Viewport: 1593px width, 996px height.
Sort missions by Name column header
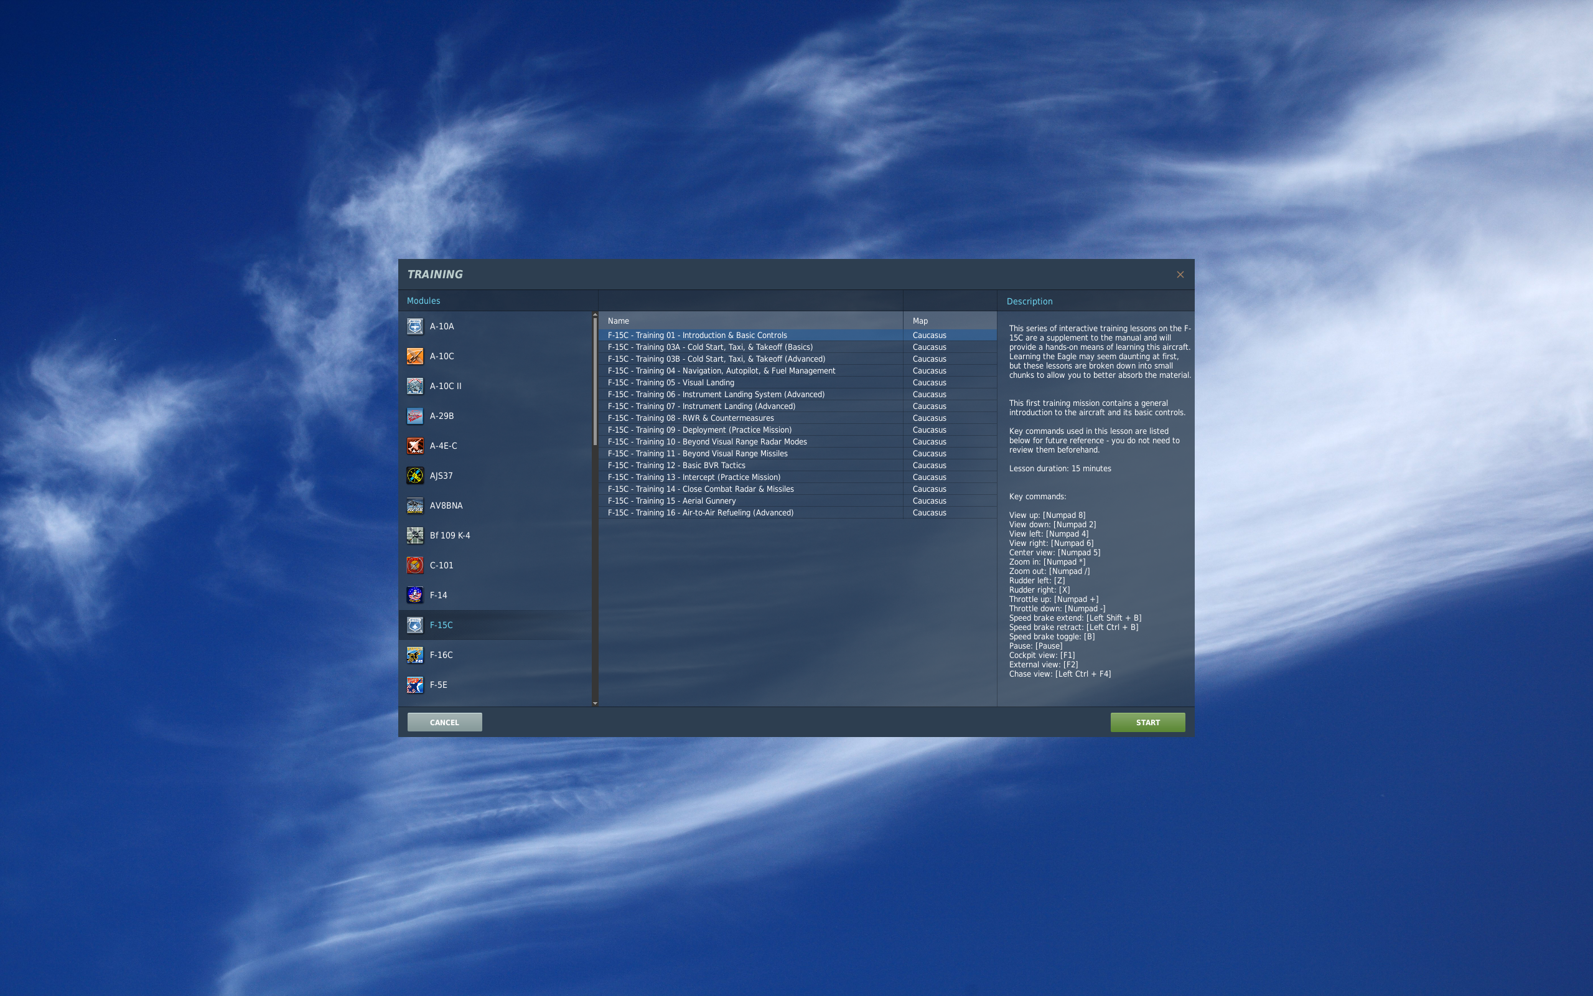(750, 321)
